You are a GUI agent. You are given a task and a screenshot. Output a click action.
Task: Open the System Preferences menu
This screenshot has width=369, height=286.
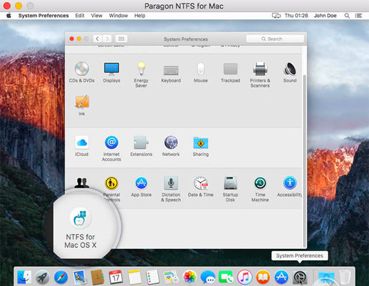click(x=44, y=16)
